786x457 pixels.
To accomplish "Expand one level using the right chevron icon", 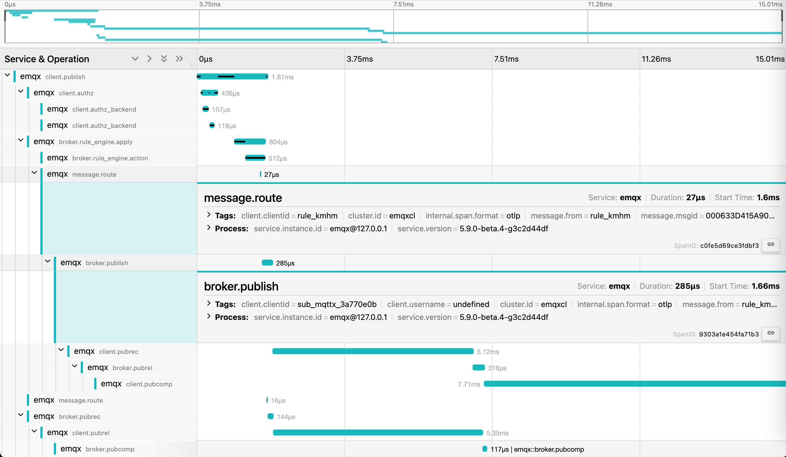I will coord(149,59).
